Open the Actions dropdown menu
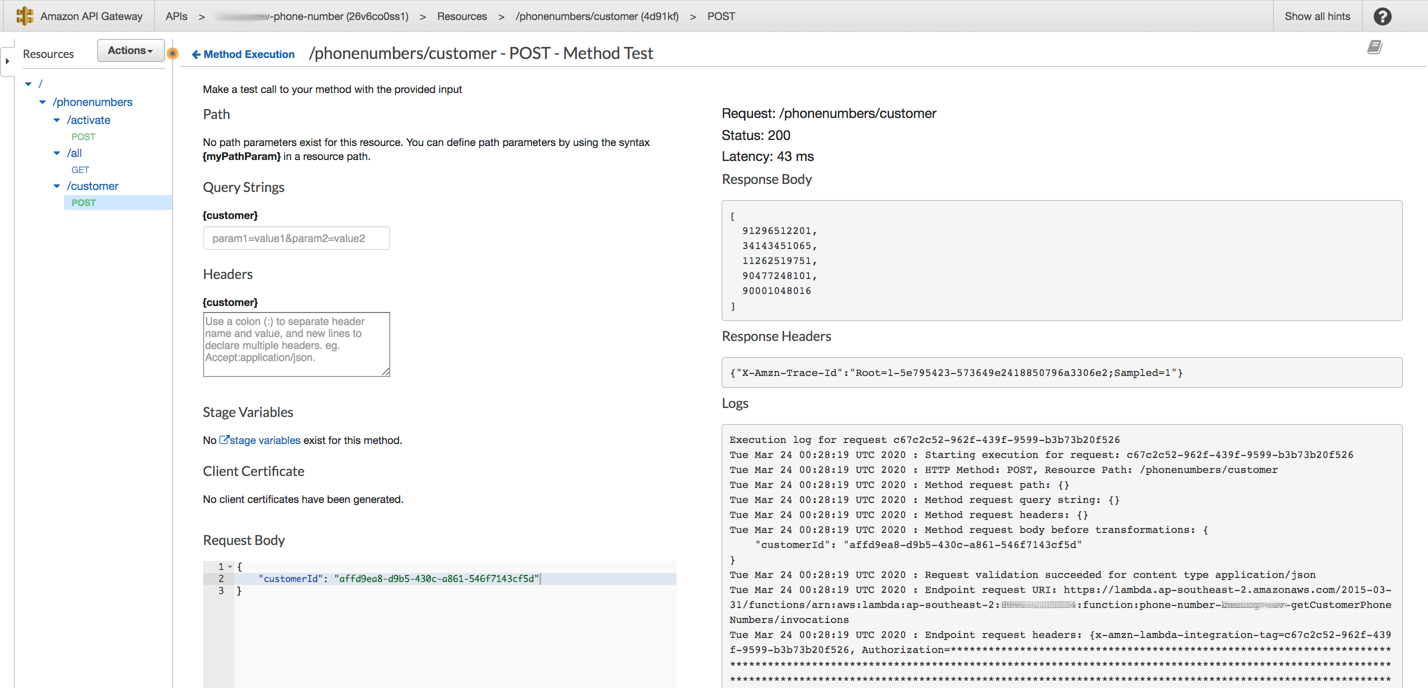 point(130,50)
